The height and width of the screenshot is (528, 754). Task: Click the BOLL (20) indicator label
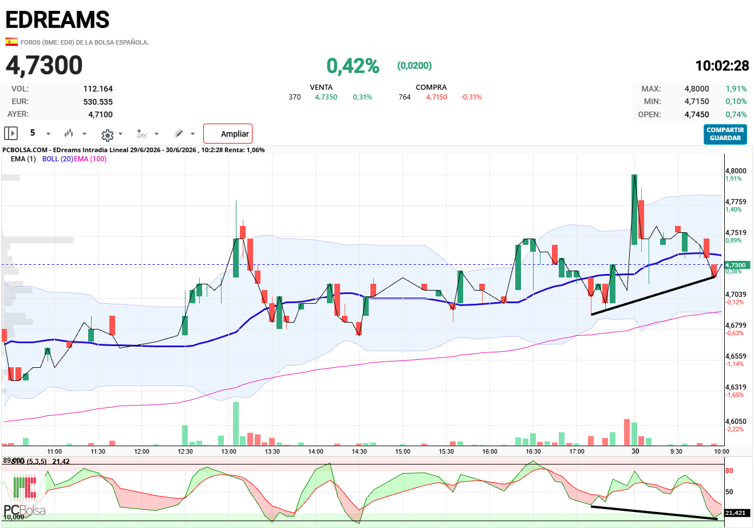coord(58,159)
